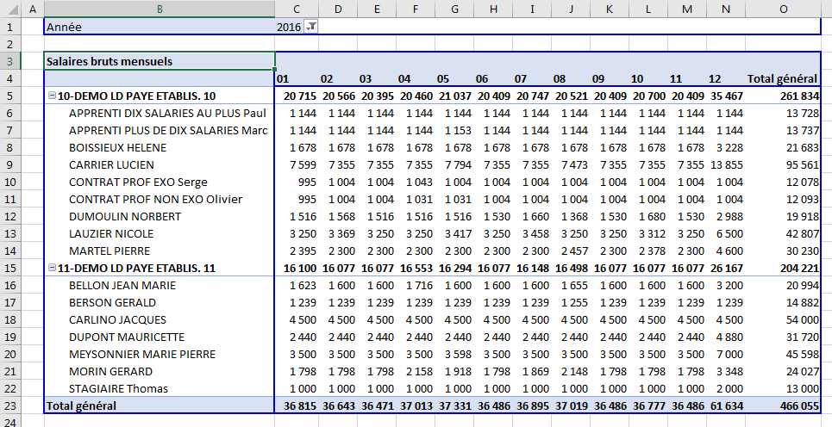832x427 pixels.
Task: Select MORIN GERARD's total 24 027
Action: pos(803,371)
